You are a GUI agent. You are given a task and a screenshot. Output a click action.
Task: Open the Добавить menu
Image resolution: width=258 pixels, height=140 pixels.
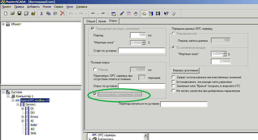click(x=33, y=7)
